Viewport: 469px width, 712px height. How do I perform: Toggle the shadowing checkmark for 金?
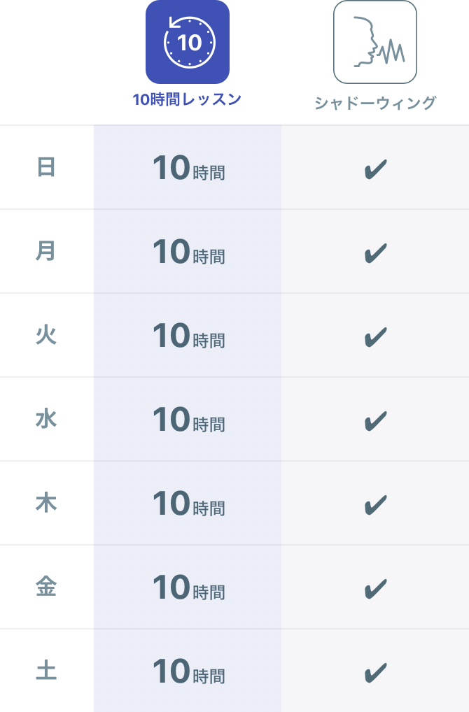coord(375,589)
